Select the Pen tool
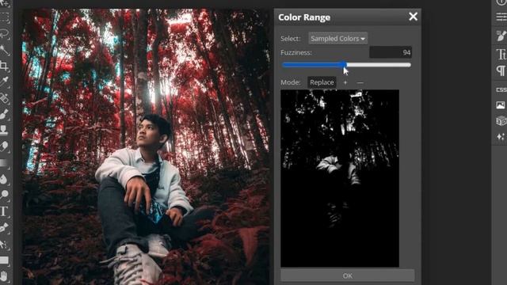Screen dimensions: 507x285 pos(4,227)
